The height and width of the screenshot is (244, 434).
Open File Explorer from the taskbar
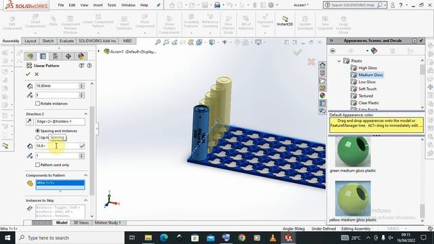[x=149, y=238]
